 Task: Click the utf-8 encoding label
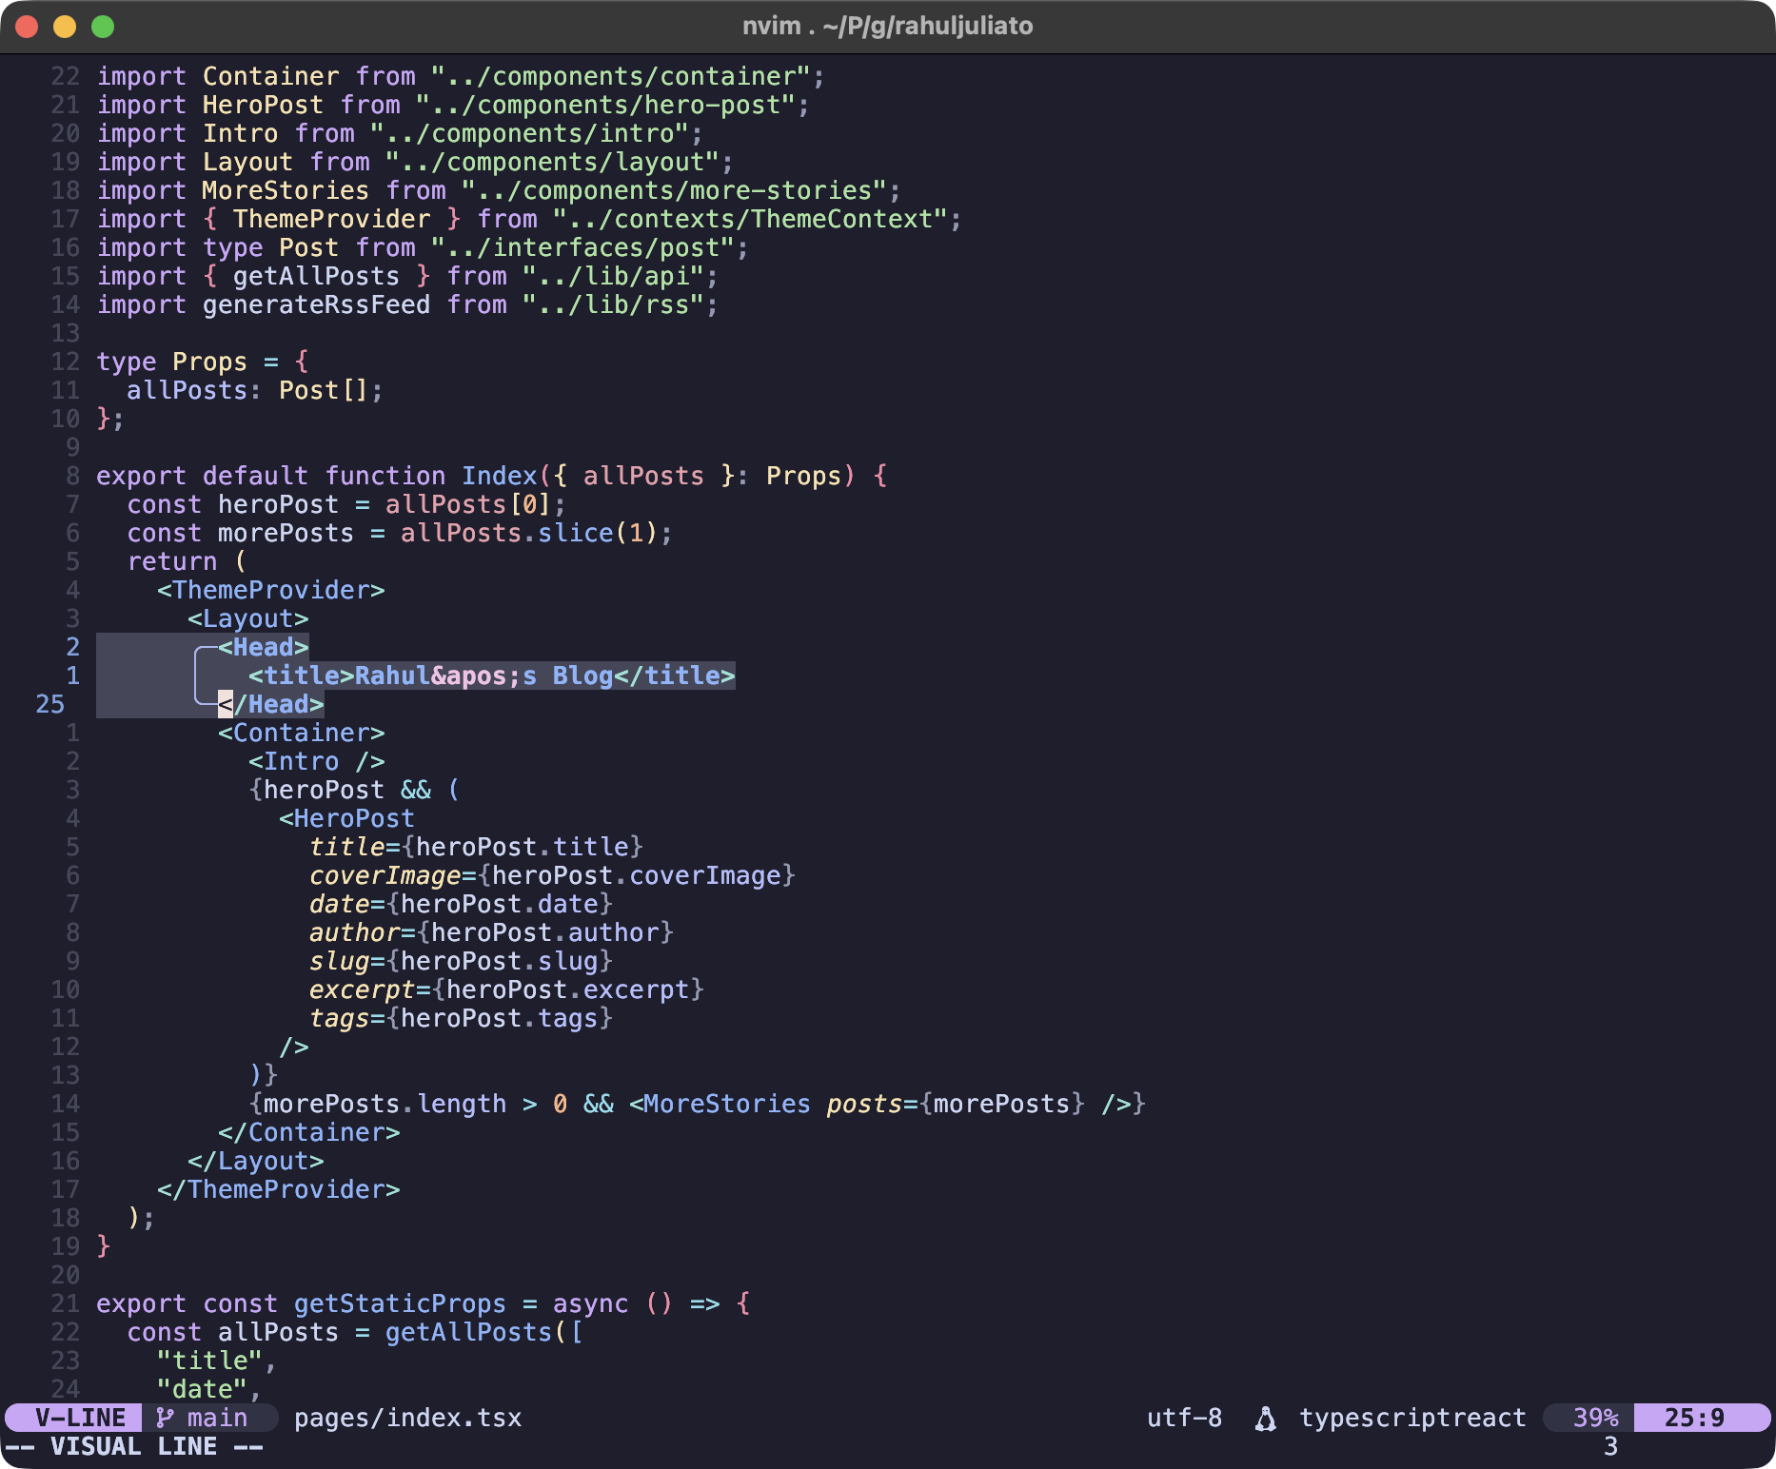(x=1184, y=1418)
